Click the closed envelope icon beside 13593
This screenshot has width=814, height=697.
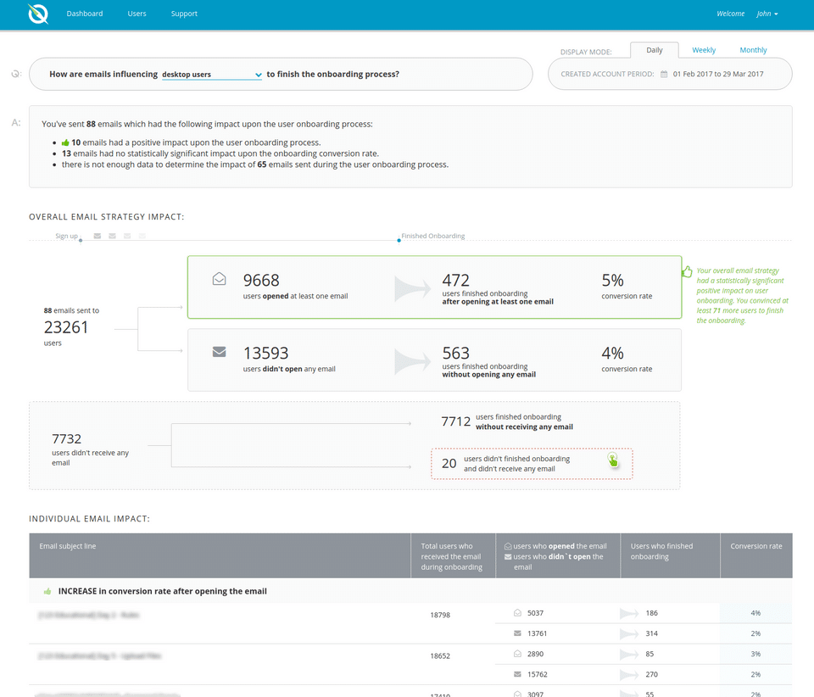[219, 352]
